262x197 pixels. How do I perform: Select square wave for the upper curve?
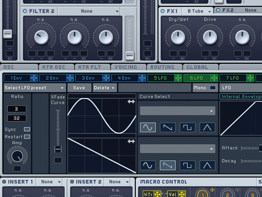click(187, 127)
